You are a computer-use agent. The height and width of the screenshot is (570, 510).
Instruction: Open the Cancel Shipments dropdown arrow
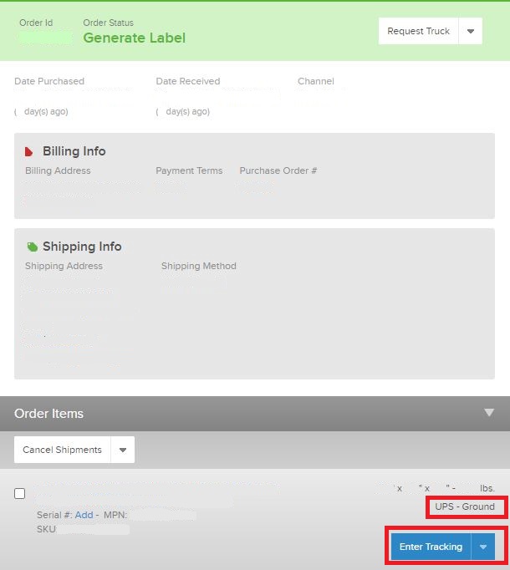123,450
